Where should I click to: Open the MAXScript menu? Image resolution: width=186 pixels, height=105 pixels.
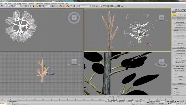(61, 3)
